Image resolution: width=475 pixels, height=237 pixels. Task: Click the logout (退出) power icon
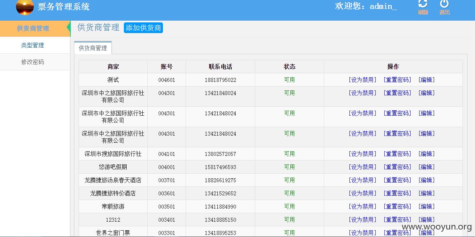444,4
